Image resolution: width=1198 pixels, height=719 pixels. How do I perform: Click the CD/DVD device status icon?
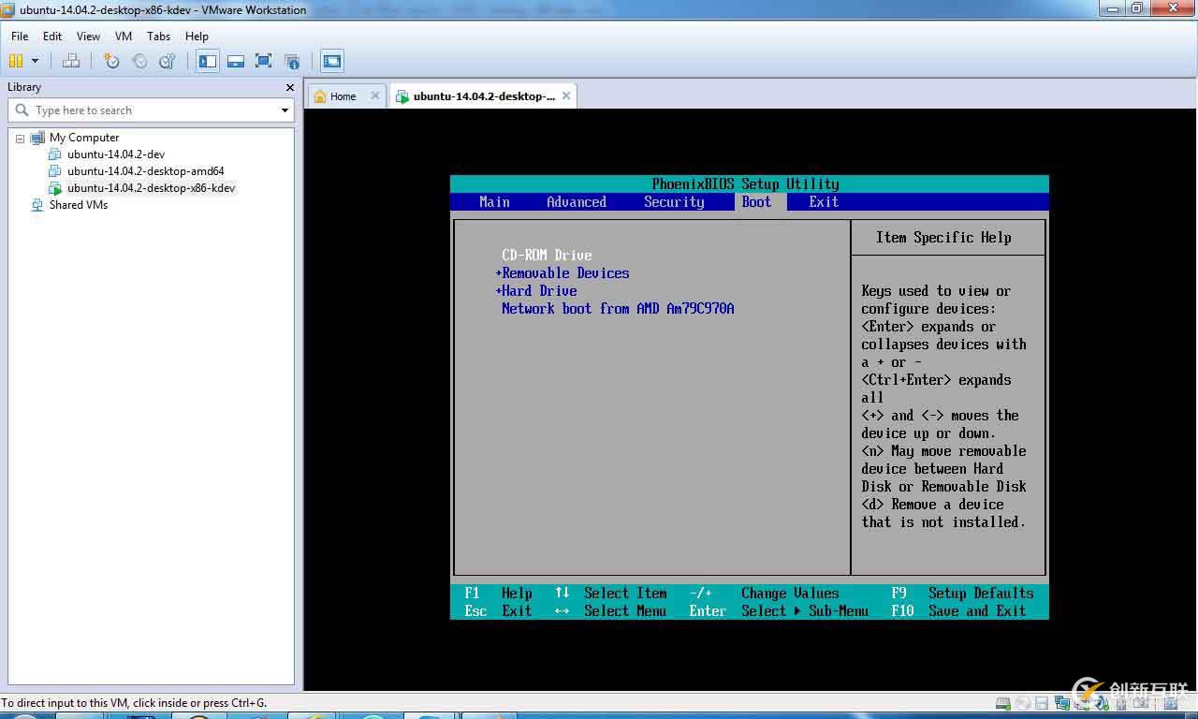tap(1023, 703)
